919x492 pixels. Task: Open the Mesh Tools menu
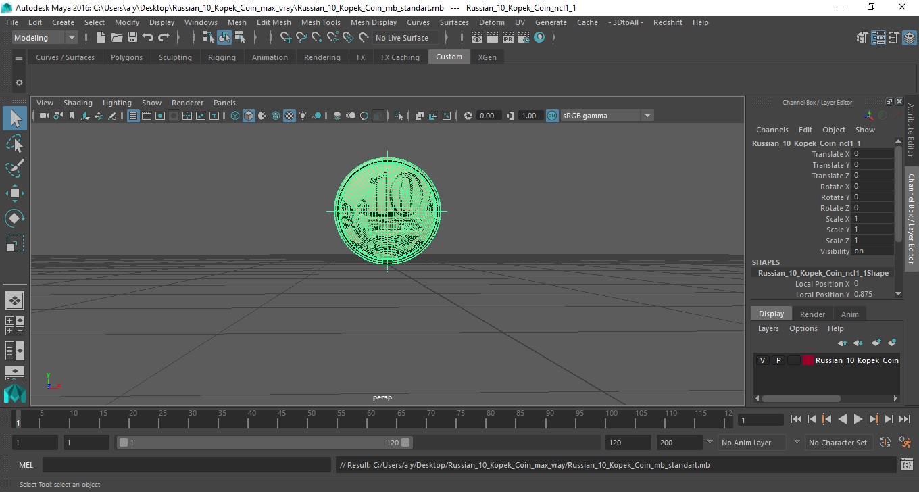click(320, 22)
